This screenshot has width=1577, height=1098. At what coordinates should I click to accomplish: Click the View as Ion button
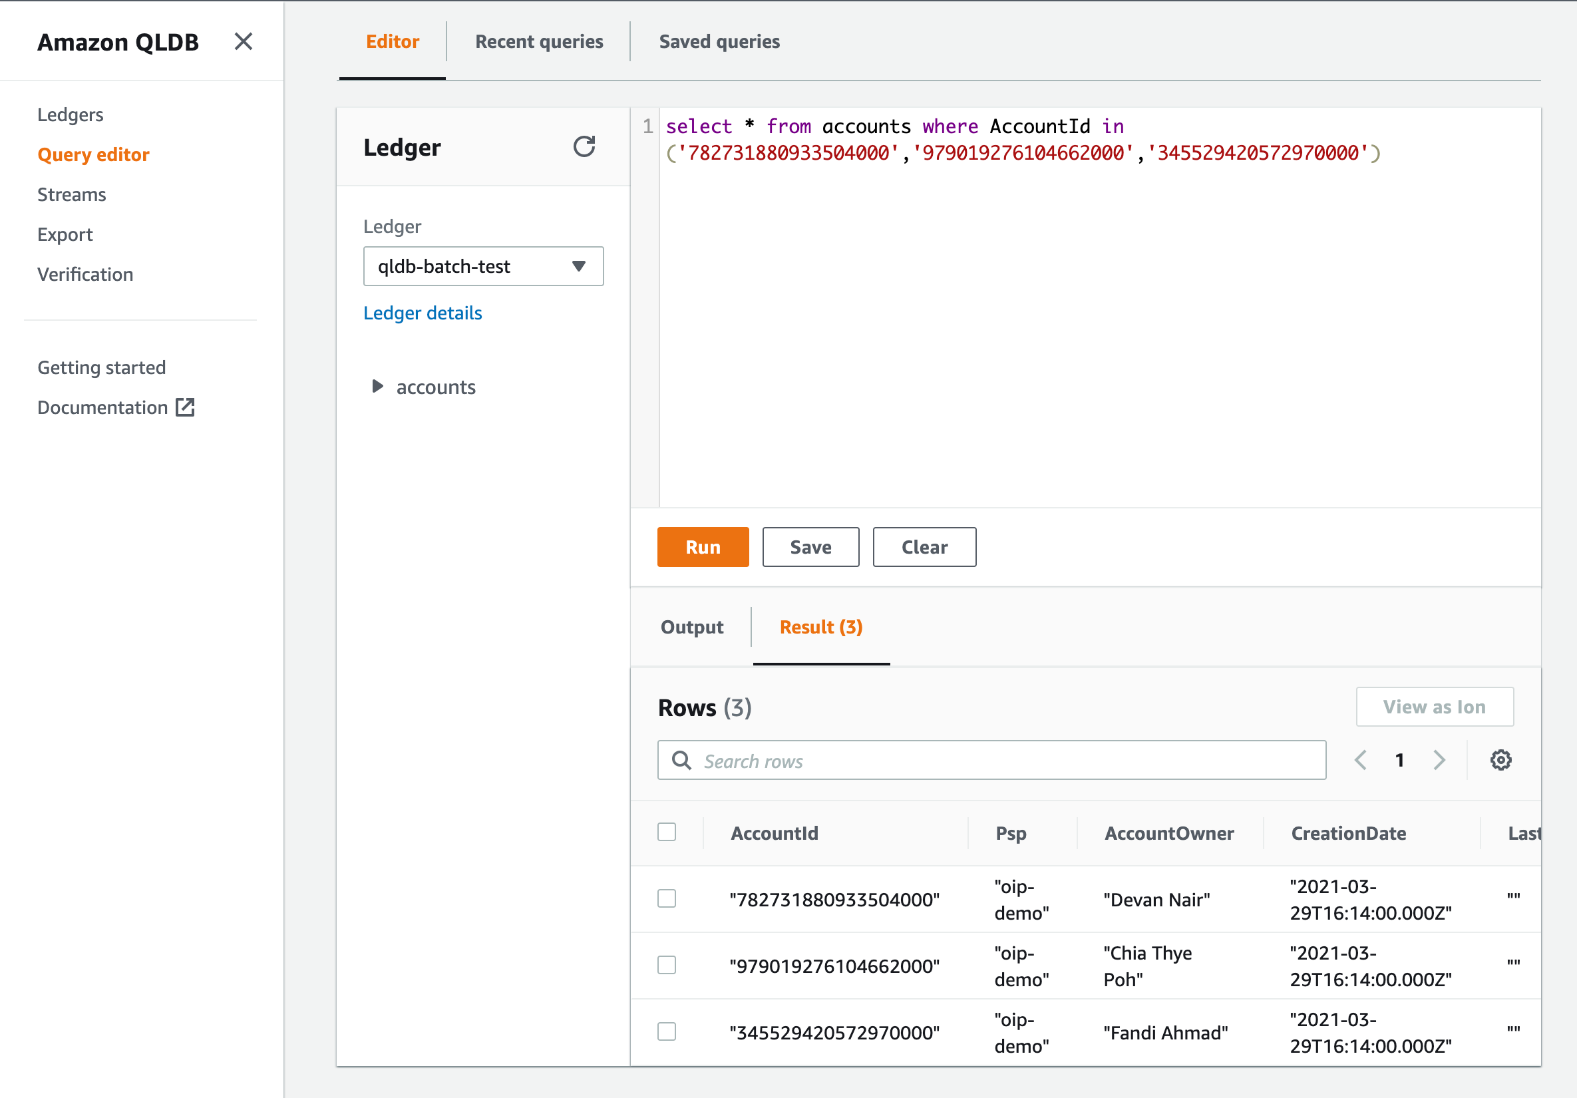1434,707
